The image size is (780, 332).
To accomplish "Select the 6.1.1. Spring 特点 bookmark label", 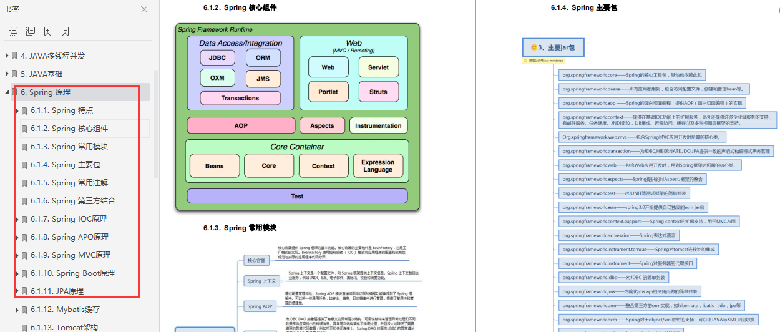I will click(x=62, y=110).
